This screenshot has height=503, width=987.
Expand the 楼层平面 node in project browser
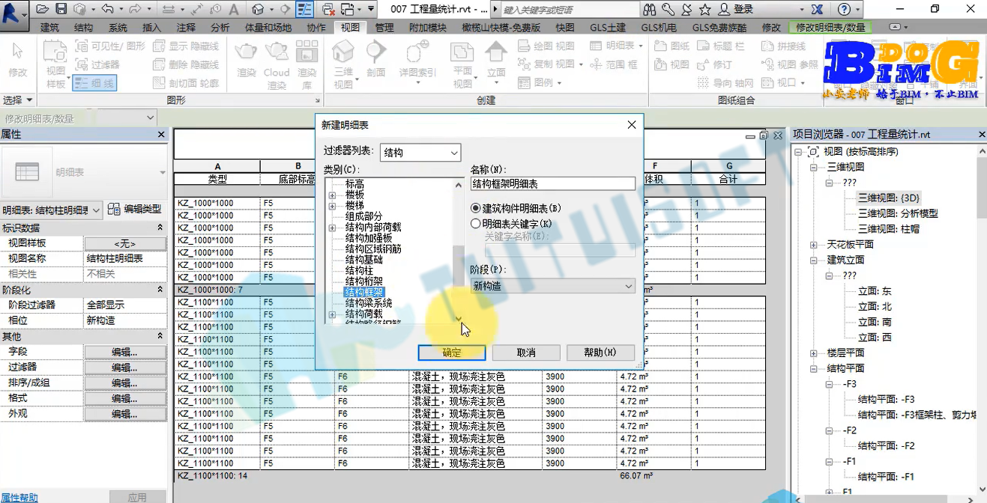point(814,353)
